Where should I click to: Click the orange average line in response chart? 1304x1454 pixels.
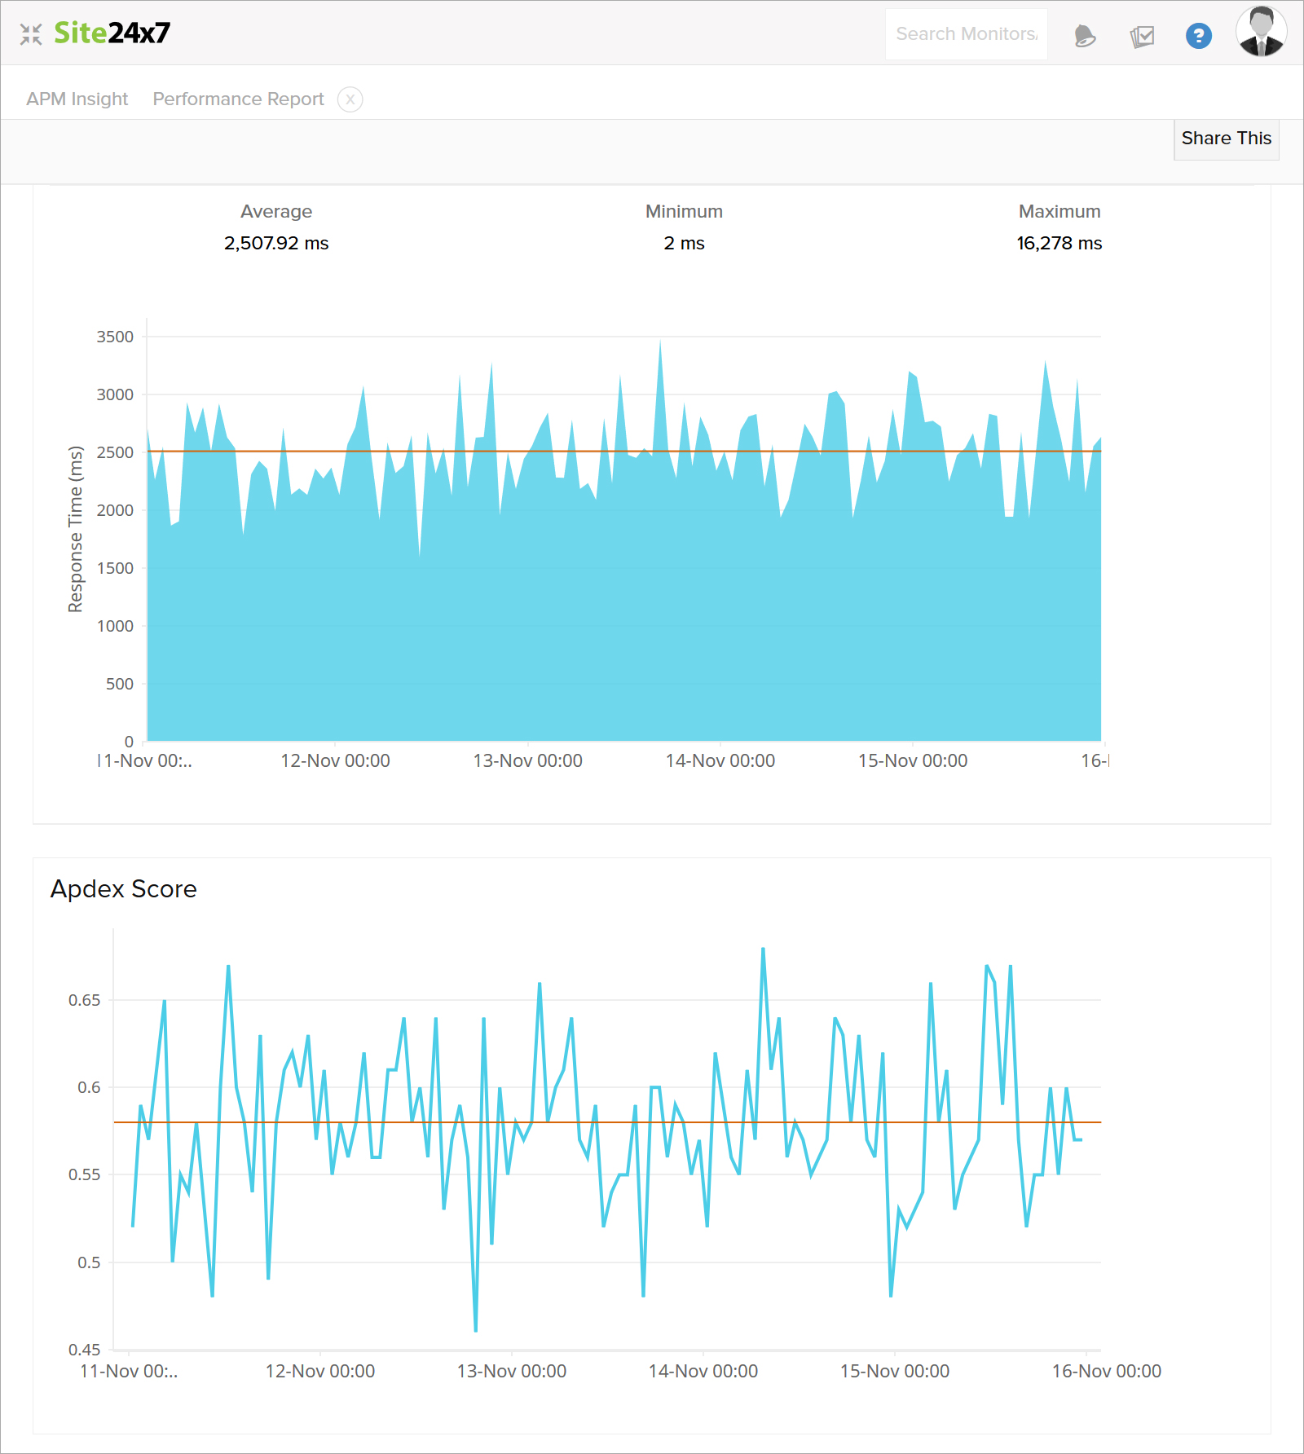pos(624,451)
